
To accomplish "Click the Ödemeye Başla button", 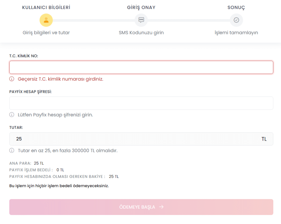I will (141, 207).
